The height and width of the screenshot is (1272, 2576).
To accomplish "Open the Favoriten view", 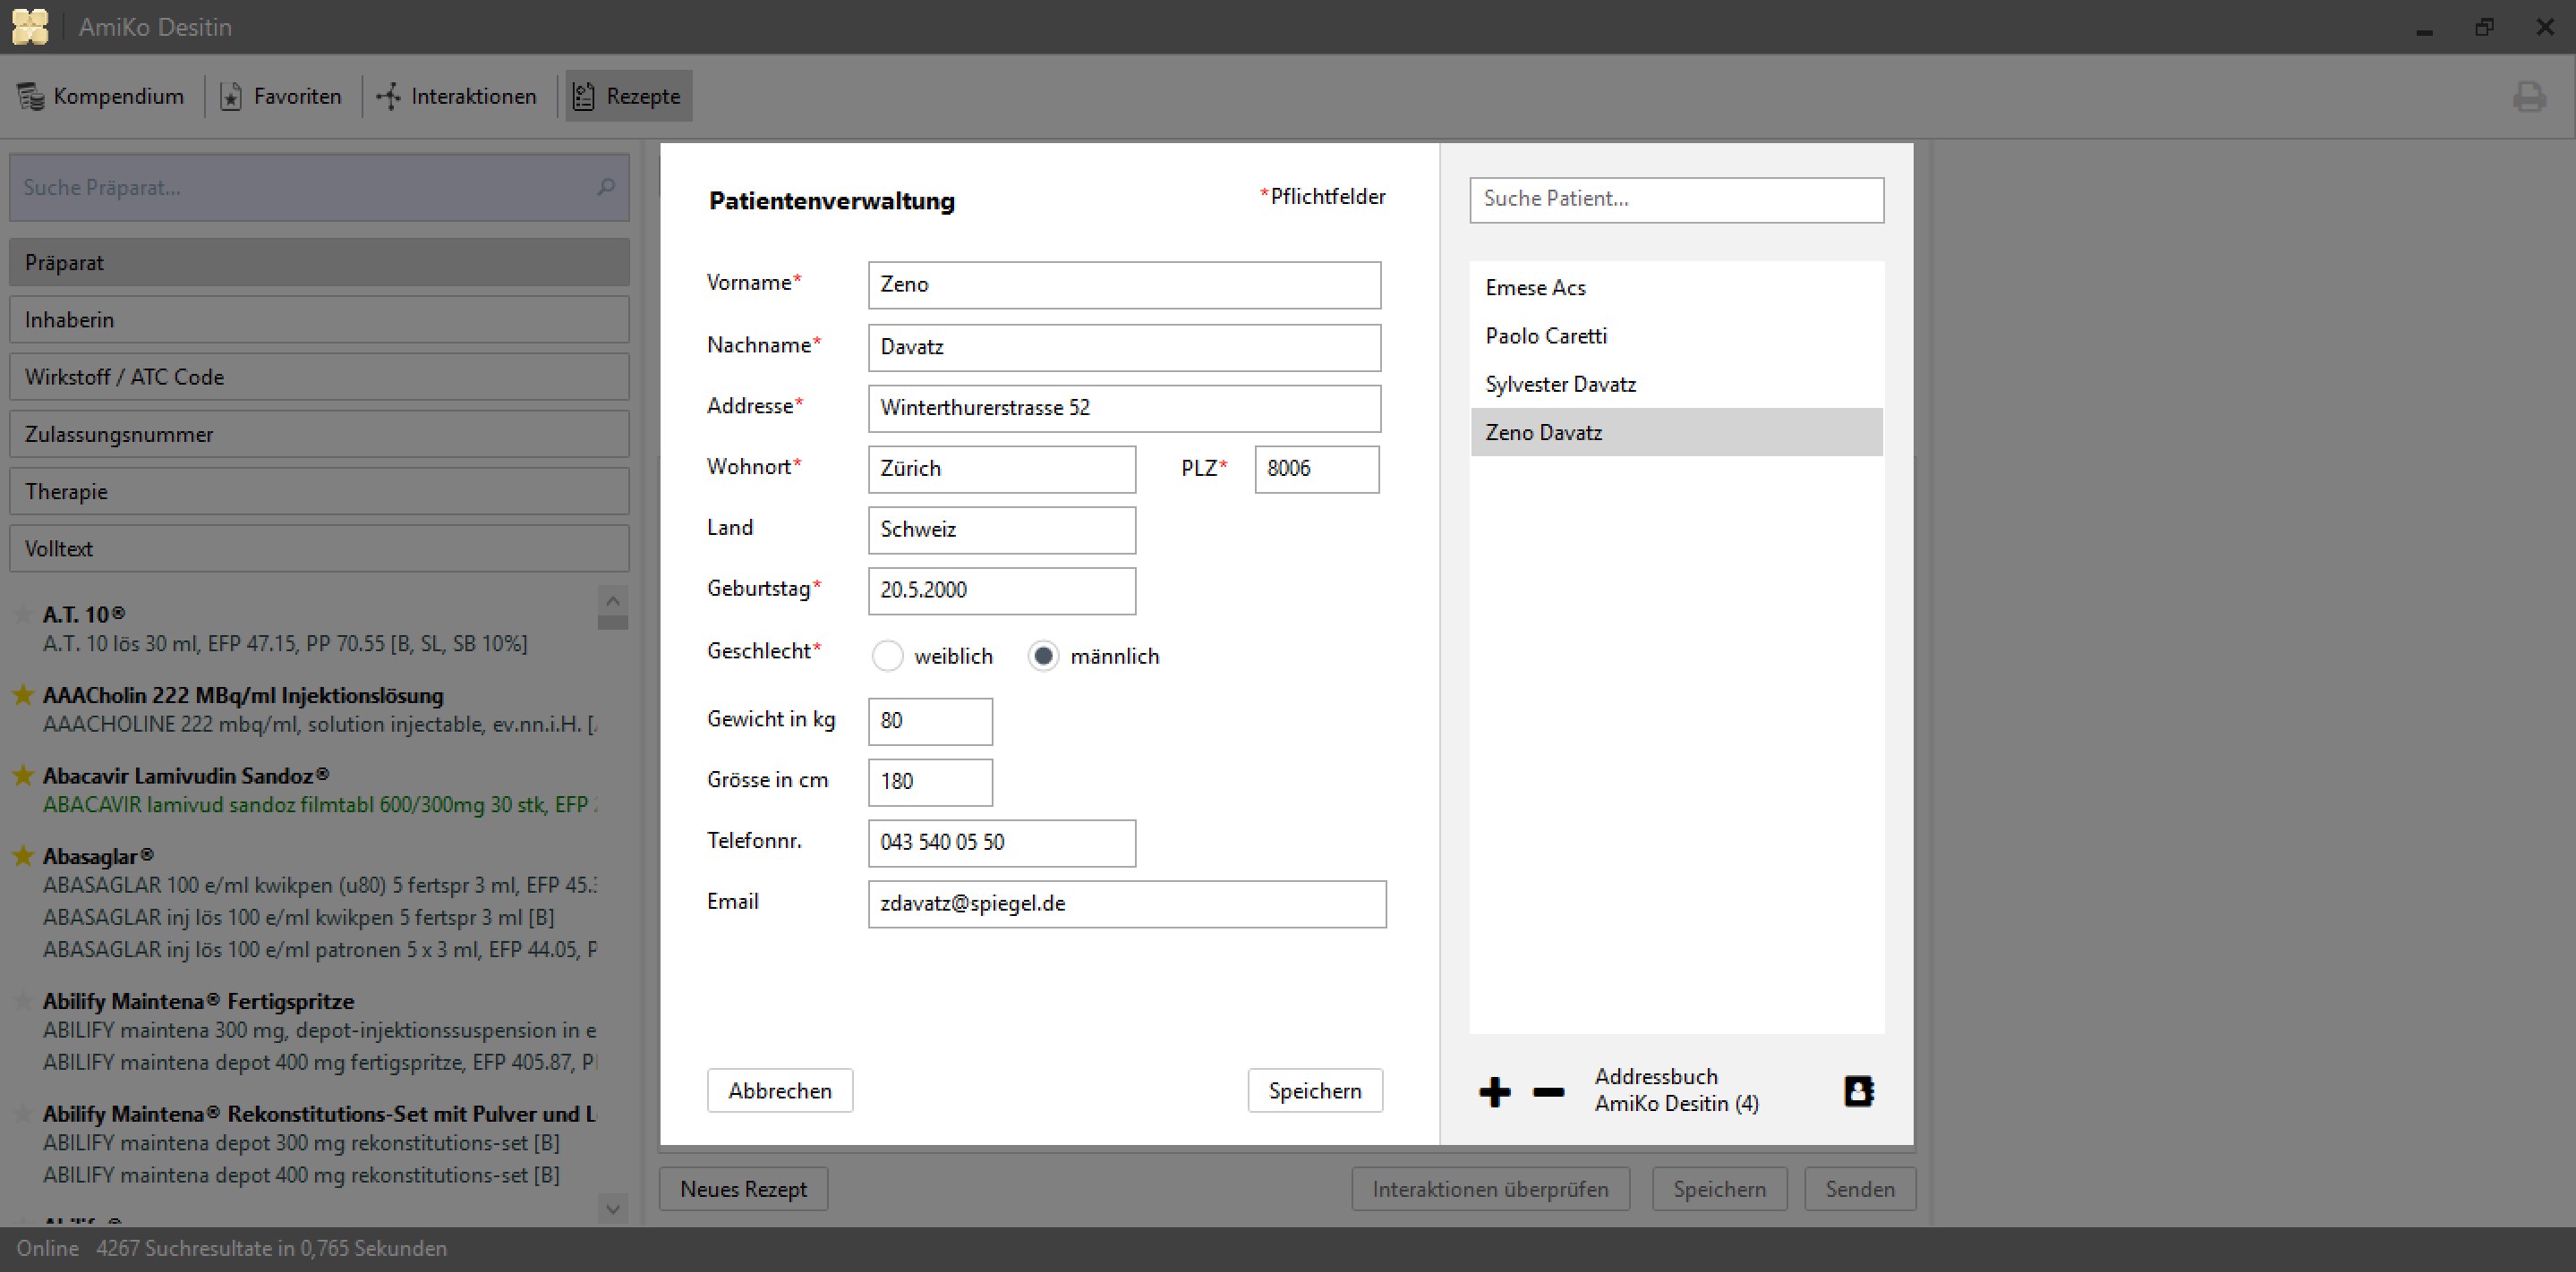I will pos(281,96).
